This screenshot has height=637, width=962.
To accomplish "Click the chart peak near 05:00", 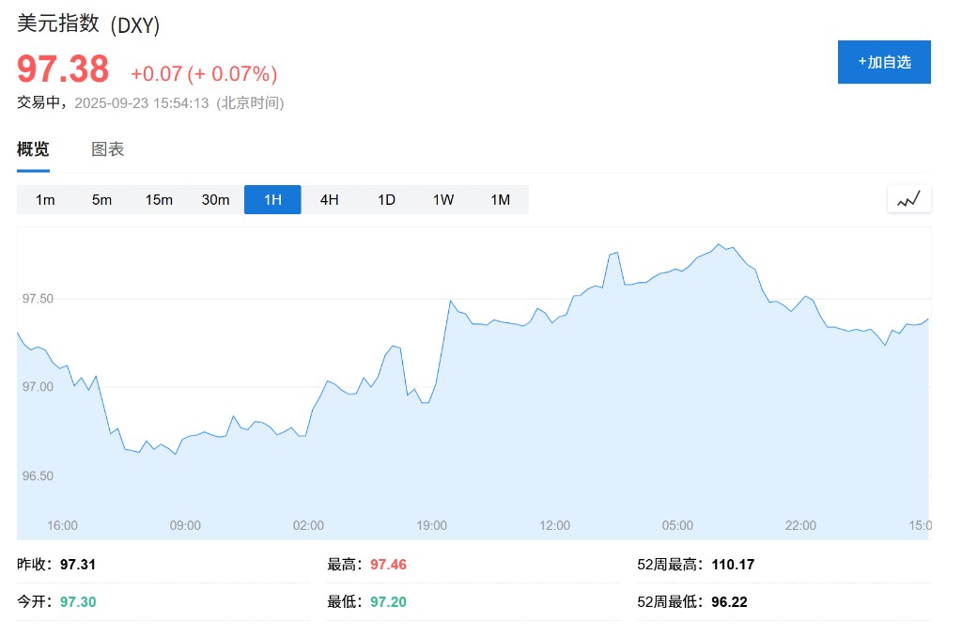I will pyautogui.click(x=718, y=245).
